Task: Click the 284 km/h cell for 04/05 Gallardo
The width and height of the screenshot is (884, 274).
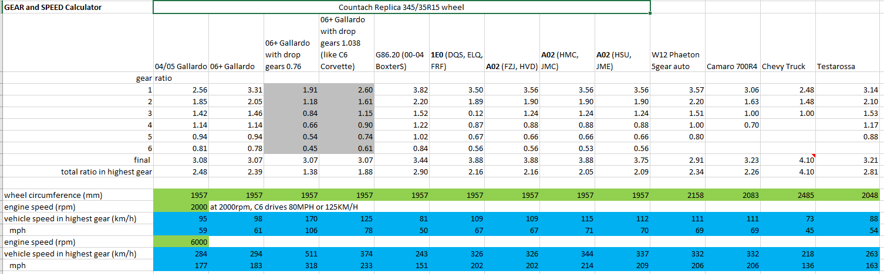Action: point(181,254)
